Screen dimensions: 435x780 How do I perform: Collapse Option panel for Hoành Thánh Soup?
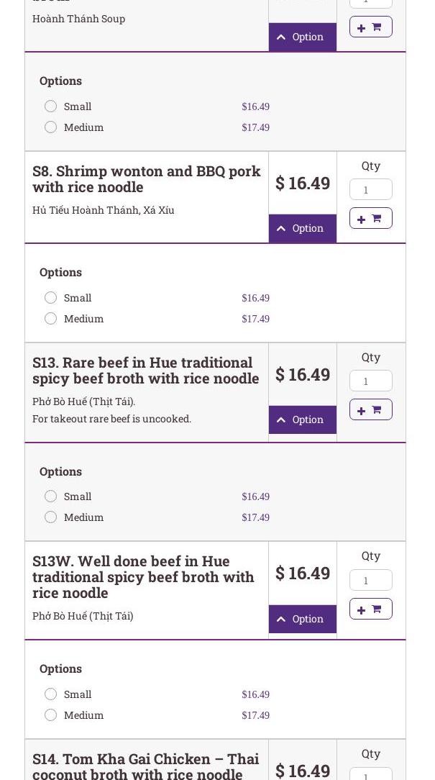pos(302,37)
